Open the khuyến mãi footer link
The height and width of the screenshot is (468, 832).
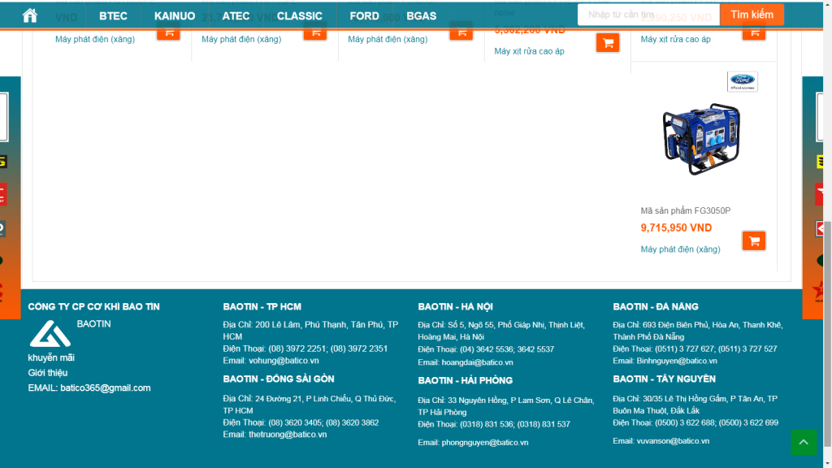[51, 357]
